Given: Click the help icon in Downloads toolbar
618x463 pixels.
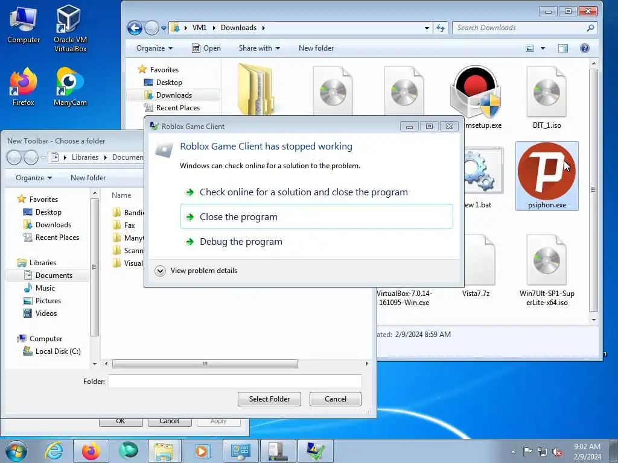Looking at the screenshot, I should [x=584, y=48].
